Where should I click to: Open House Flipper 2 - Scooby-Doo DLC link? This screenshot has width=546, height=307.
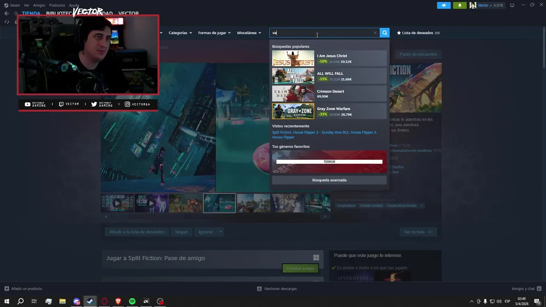[x=321, y=133]
